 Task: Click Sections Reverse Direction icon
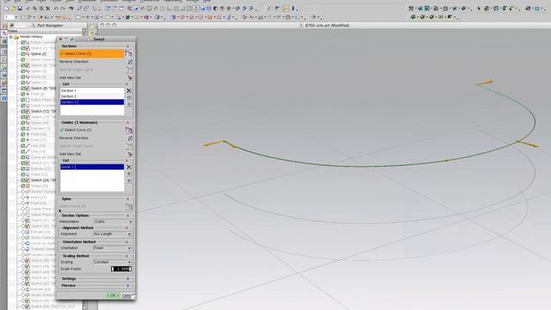pyautogui.click(x=130, y=61)
